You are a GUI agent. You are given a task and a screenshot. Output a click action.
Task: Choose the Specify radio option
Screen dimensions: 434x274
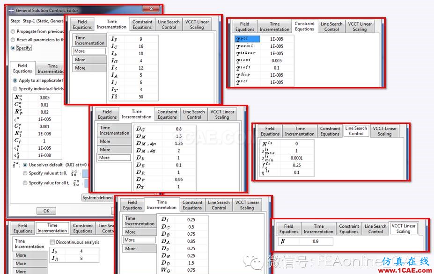(13, 48)
